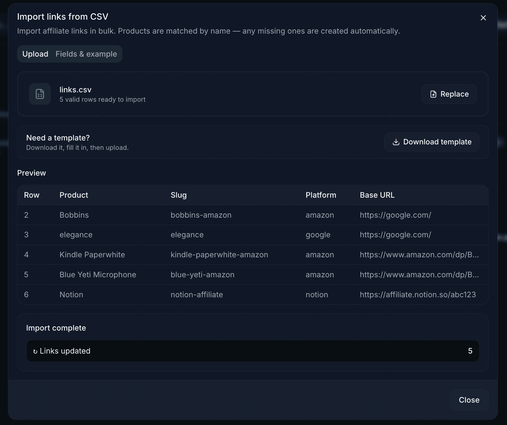Click the Platform column header
Viewport: 507px width, 425px height.
pos(321,195)
